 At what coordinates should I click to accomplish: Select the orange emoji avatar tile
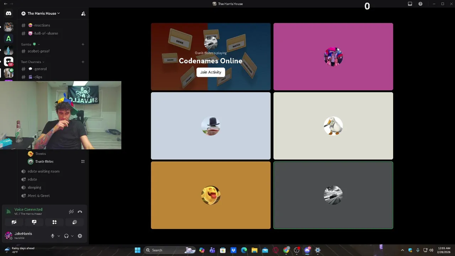(211, 195)
